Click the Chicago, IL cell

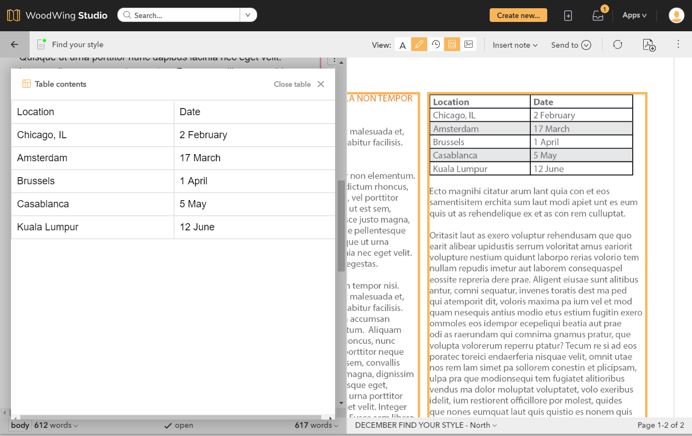coord(93,135)
